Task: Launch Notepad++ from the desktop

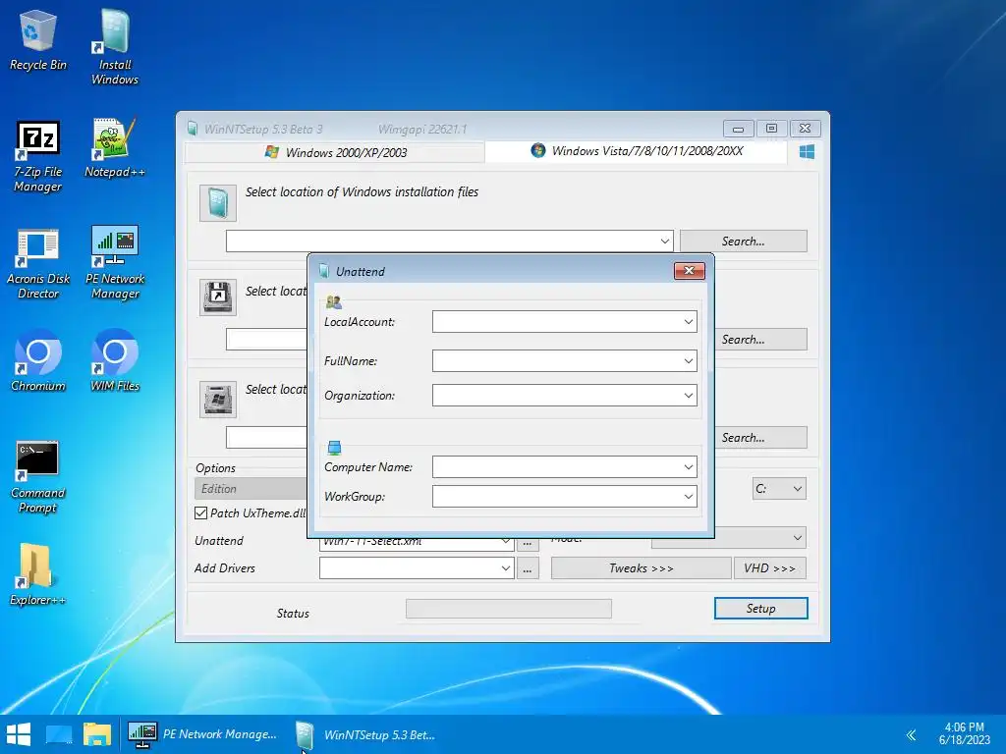Action: (x=115, y=149)
